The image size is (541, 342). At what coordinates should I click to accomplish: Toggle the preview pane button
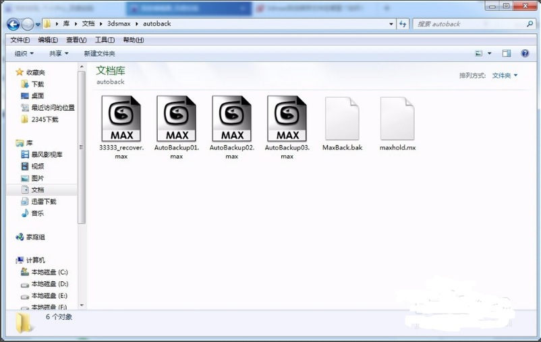(507, 53)
